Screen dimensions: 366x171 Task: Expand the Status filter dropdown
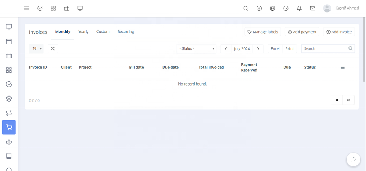[196, 49]
